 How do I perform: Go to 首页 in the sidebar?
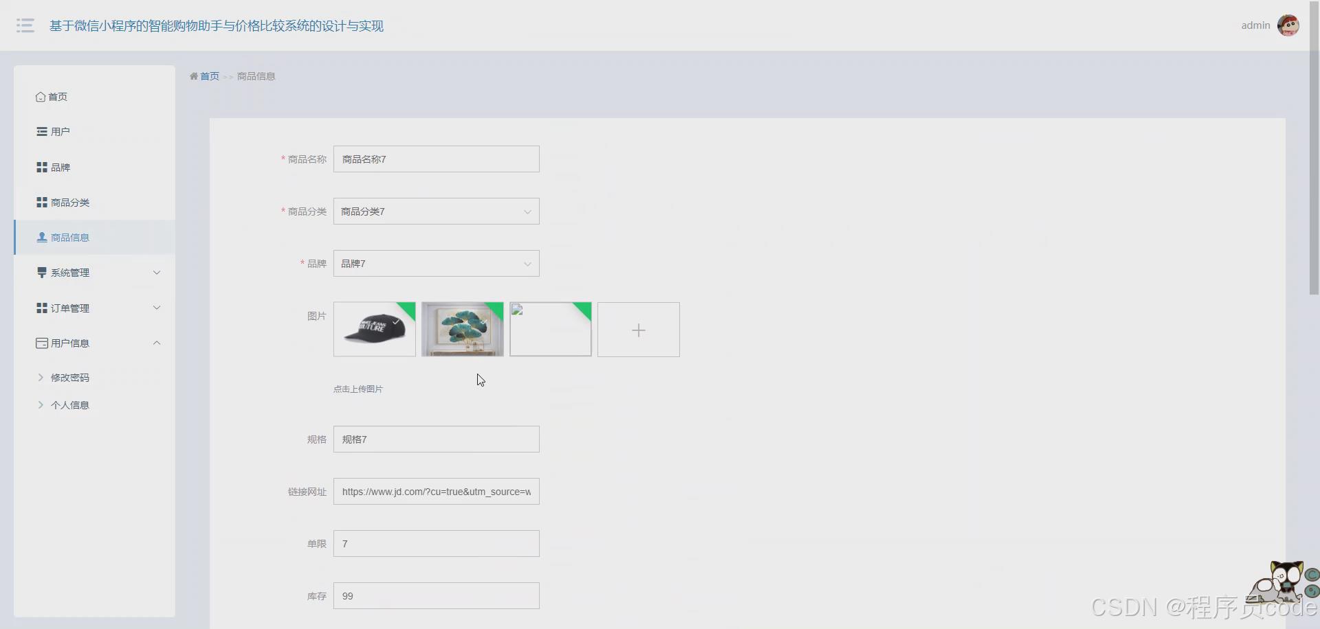[x=94, y=97]
